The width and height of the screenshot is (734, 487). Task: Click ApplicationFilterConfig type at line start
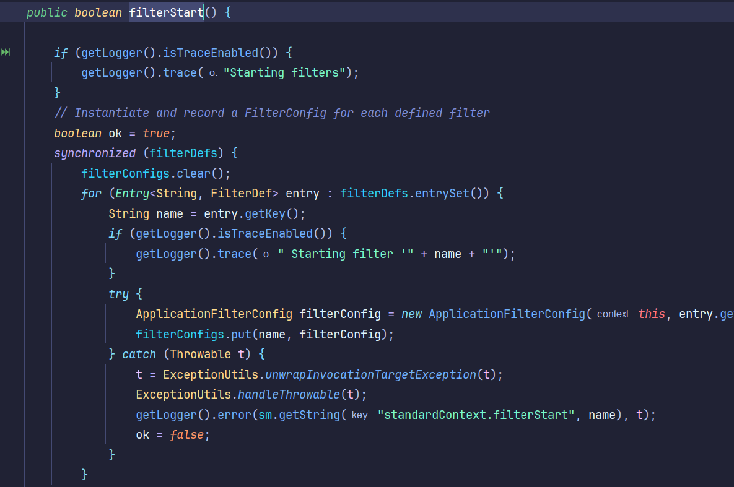coord(214,314)
